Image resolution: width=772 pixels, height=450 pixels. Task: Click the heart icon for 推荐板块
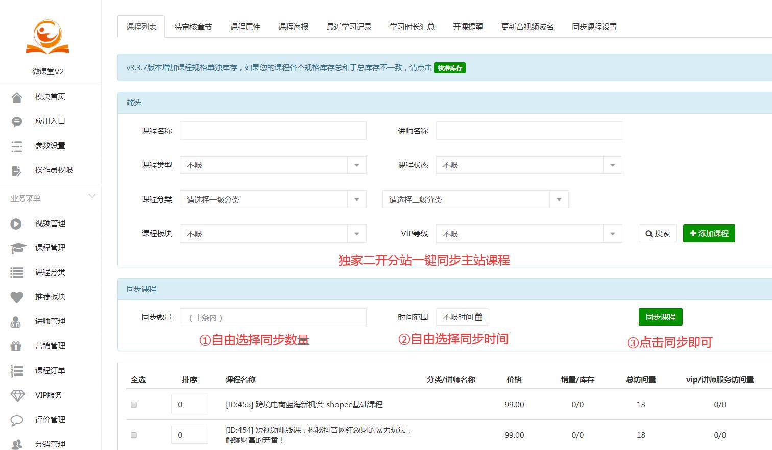click(x=17, y=297)
